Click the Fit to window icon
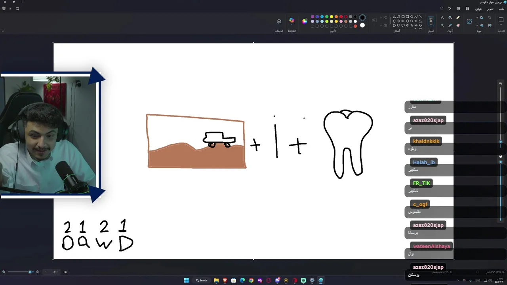Viewport: 507px width, 285px height. (65, 272)
